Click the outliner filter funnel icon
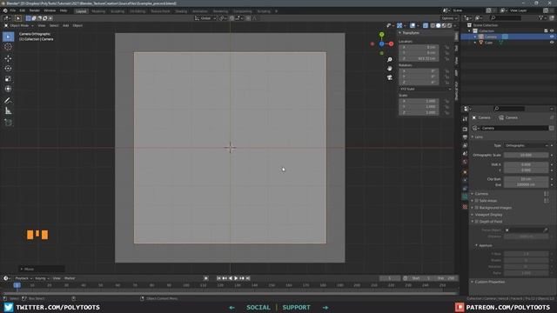Image resolution: width=557 pixels, height=313 pixels. point(541,17)
